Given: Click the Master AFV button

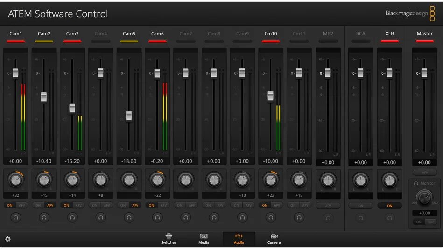Looking at the screenshot, I should tap(424, 173).
